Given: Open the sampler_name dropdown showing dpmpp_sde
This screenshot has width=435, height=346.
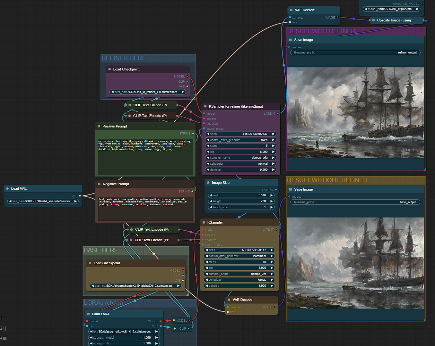Looking at the screenshot, I should [x=241, y=158].
